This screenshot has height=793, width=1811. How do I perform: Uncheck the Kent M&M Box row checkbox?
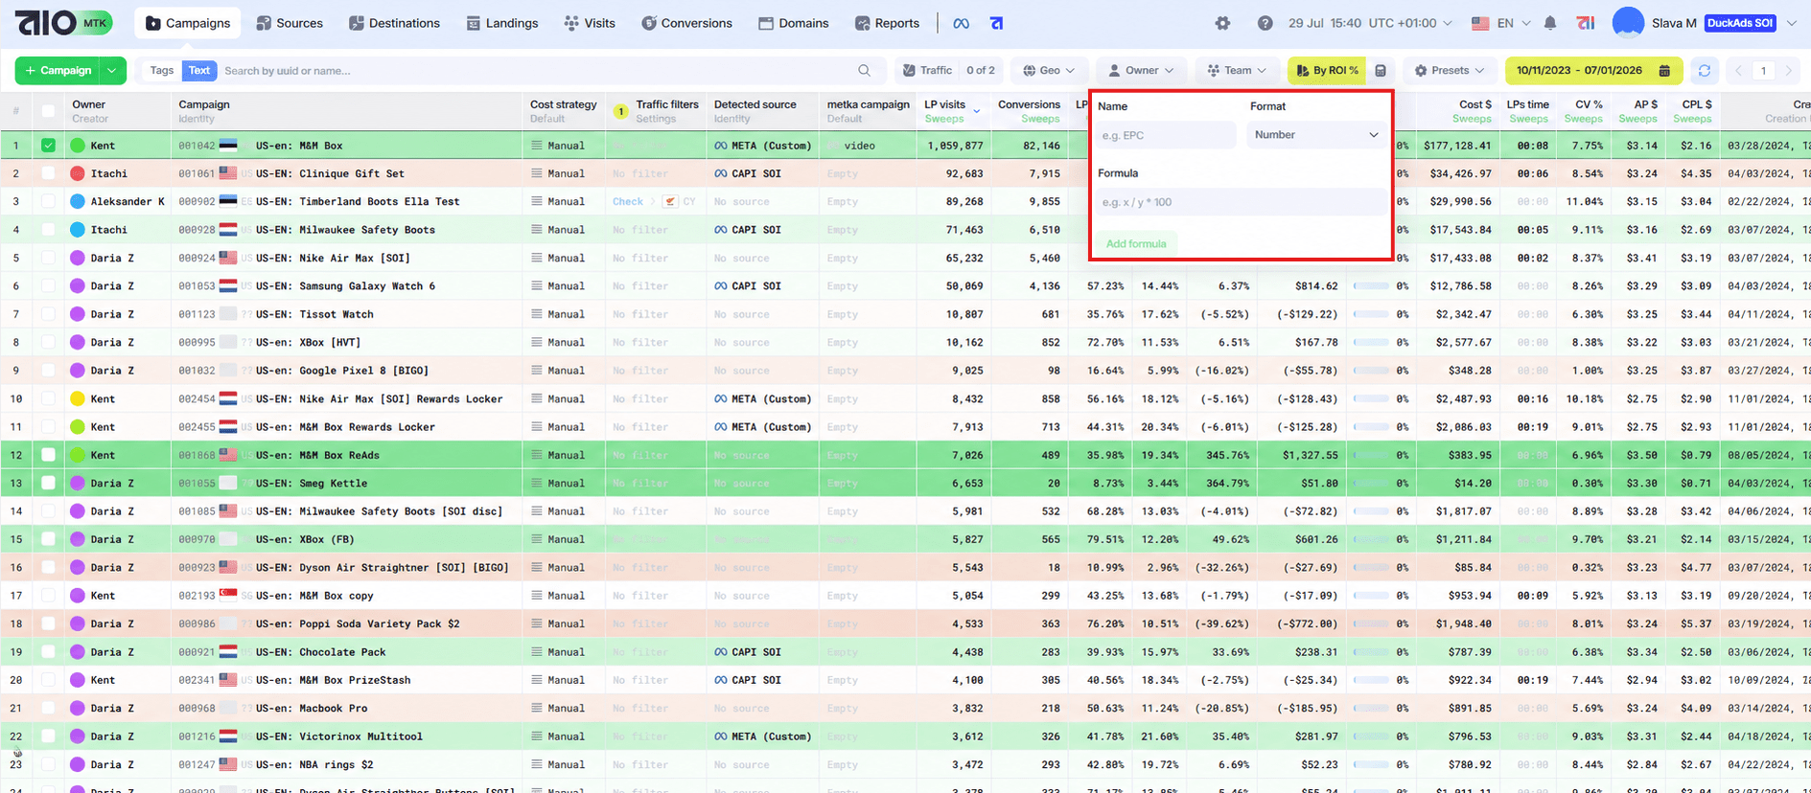point(48,146)
